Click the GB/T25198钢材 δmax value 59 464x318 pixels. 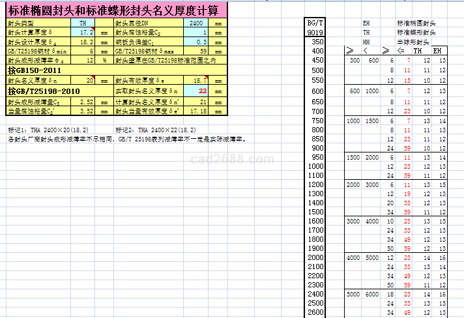pyautogui.click(x=195, y=50)
